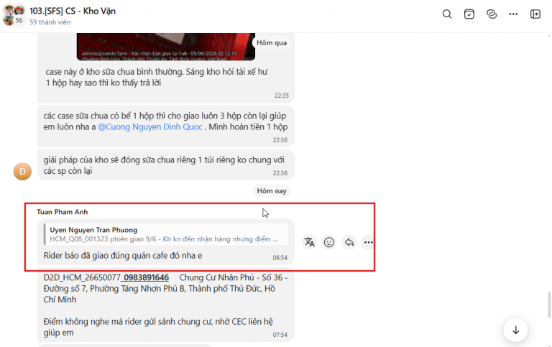Image resolution: width=552 pixels, height=347 pixels.
Task: Select message 'giải pháp của kho sẽ đóng sữa chua'
Action: tap(165, 165)
